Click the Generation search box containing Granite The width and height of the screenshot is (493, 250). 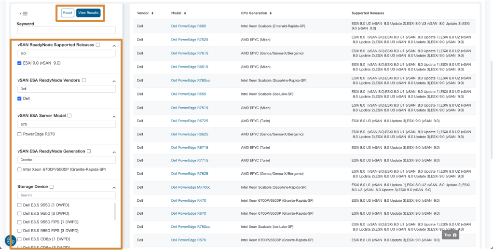[67, 160]
